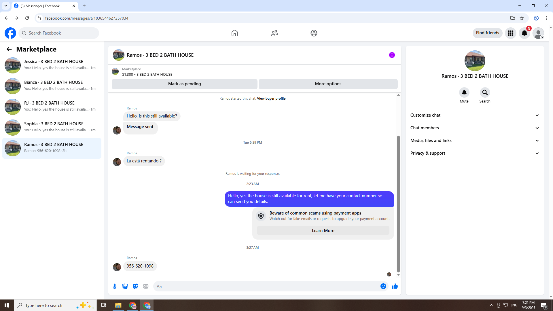The width and height of the screenshot is (553, 311).
Task: Attach a photo using the image icon
Action: coord(125,286)
